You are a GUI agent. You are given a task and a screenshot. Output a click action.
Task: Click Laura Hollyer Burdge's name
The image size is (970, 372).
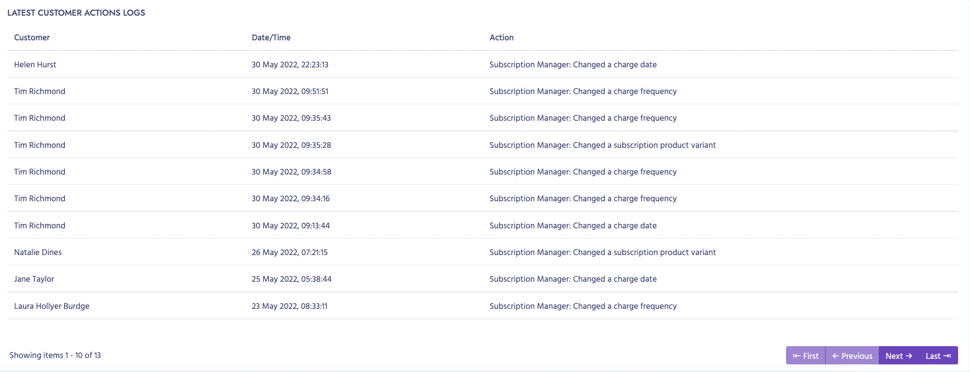[x=52, y=306]
